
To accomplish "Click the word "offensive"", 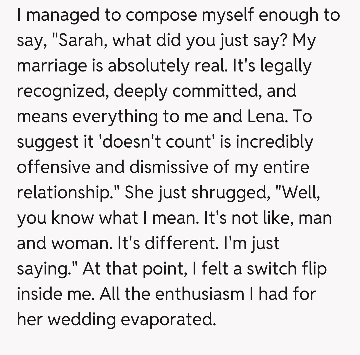I will click(x=53, y=166).
